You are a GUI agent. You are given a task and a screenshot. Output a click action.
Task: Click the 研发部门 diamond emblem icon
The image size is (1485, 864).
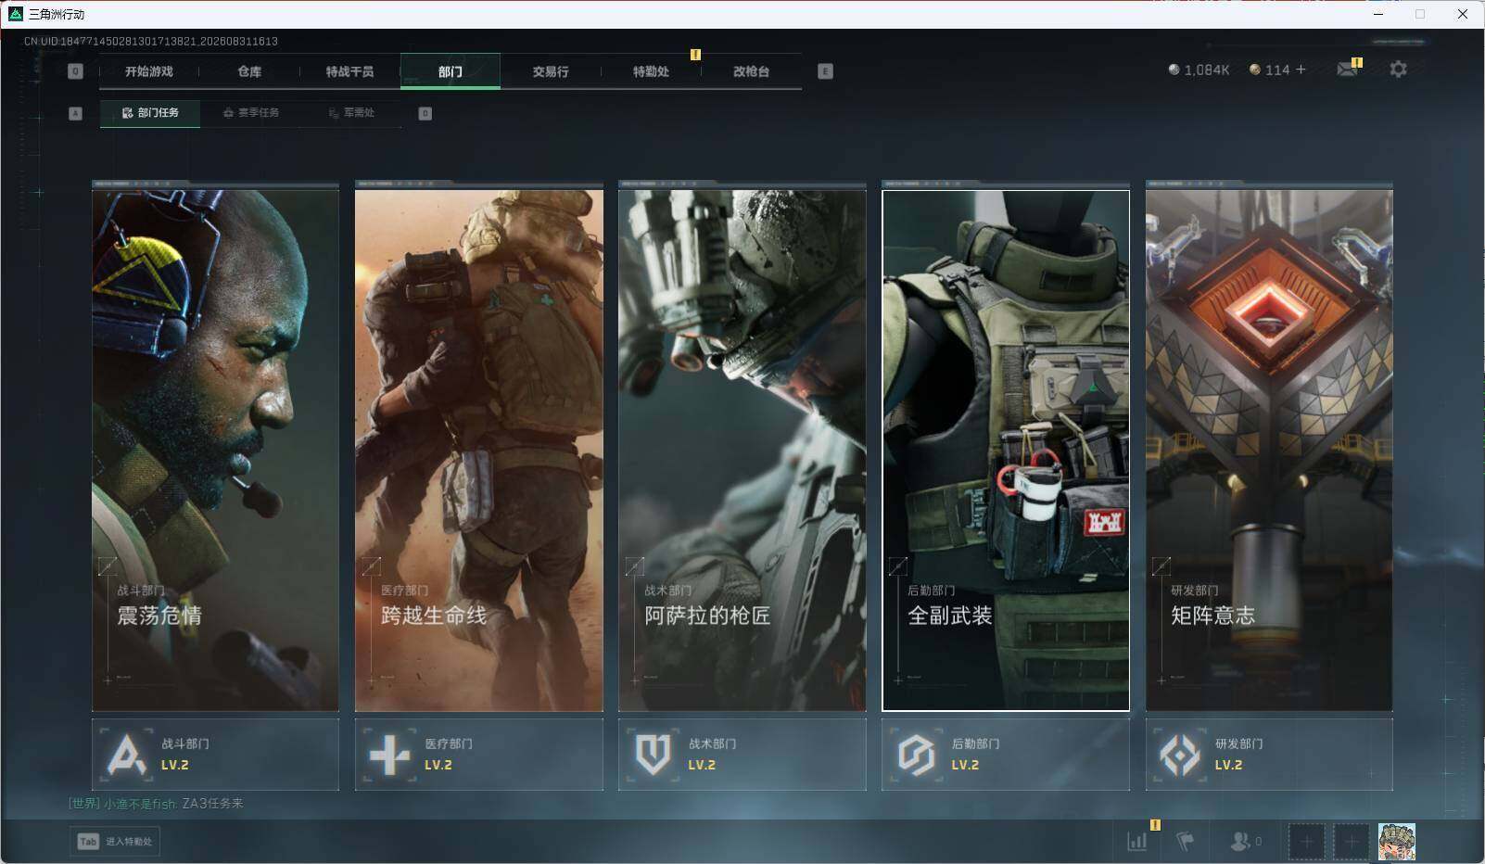point(1179,755)
